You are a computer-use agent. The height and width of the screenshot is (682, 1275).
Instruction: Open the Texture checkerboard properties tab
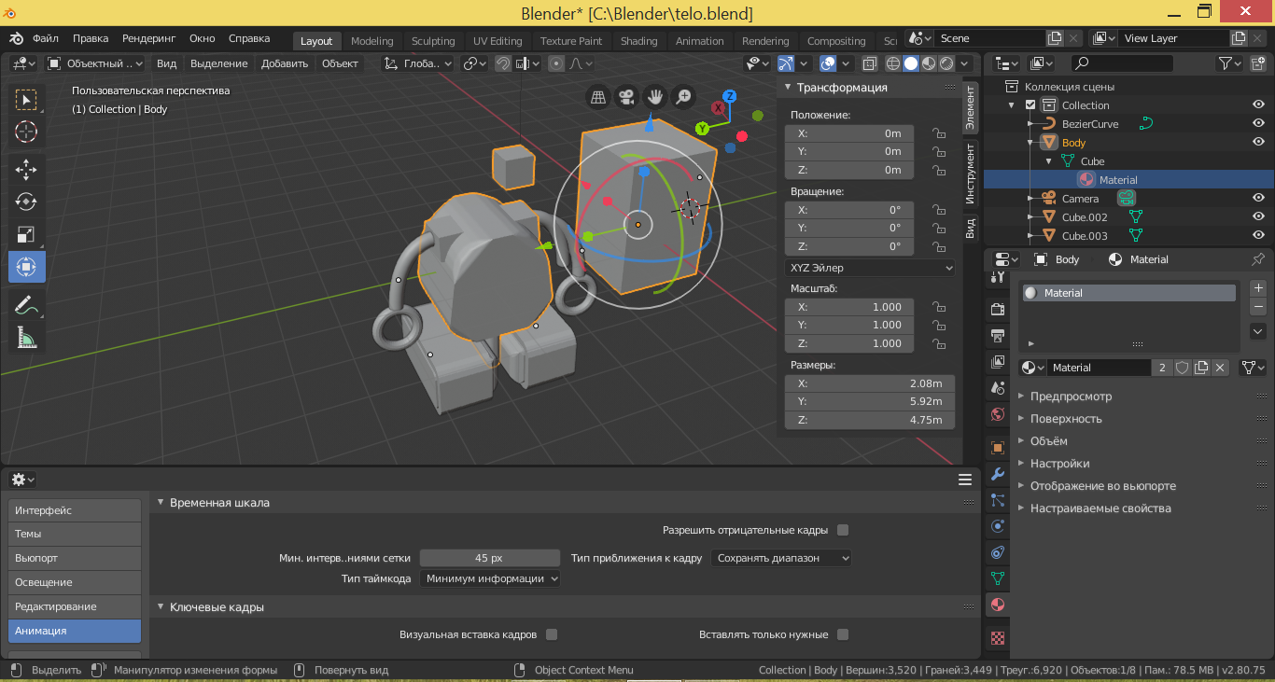[998, 638]
